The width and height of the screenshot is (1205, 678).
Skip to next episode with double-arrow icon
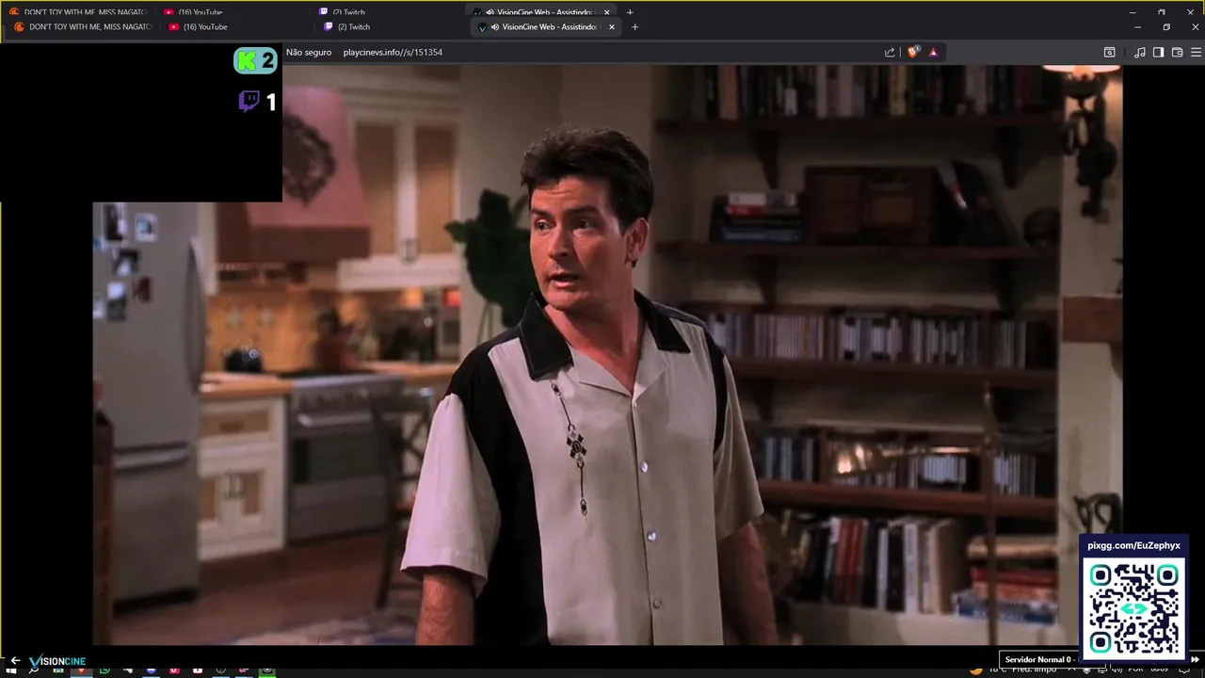[1196, 660]
